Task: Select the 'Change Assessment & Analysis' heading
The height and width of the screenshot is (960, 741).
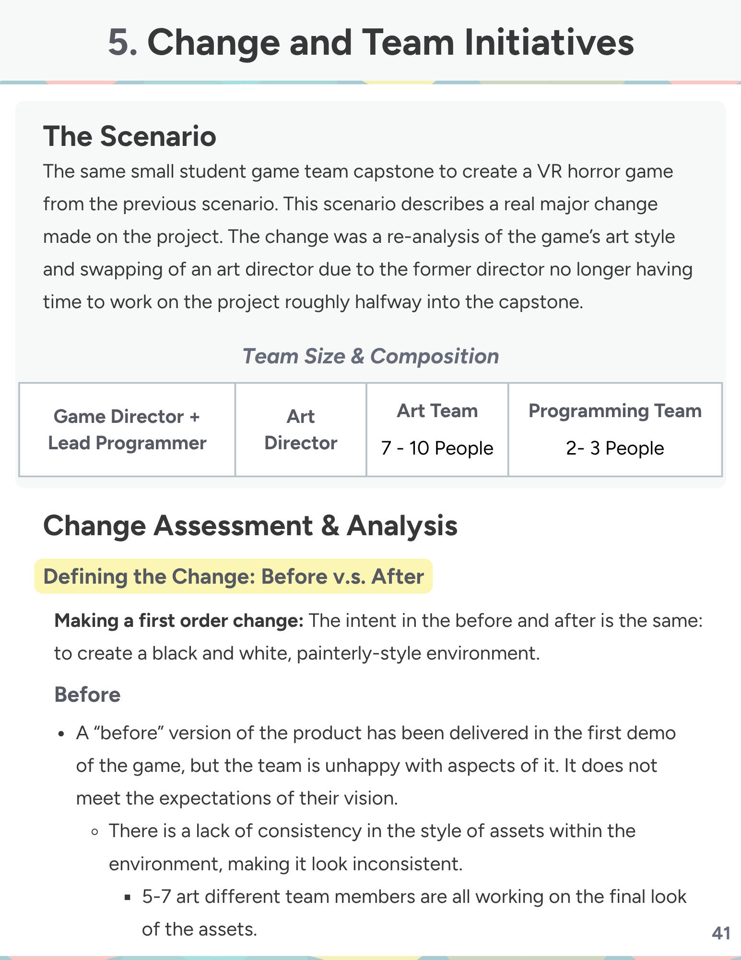Action: coord(250,526)
